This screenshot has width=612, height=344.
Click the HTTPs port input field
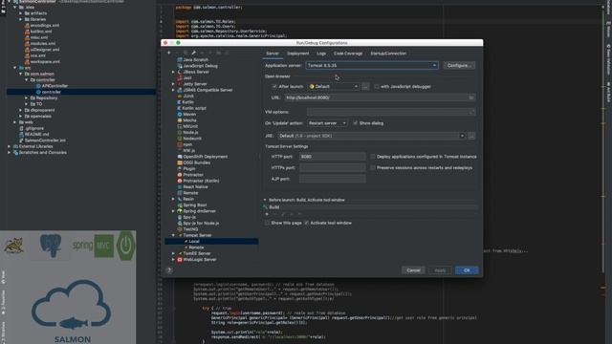333,168
